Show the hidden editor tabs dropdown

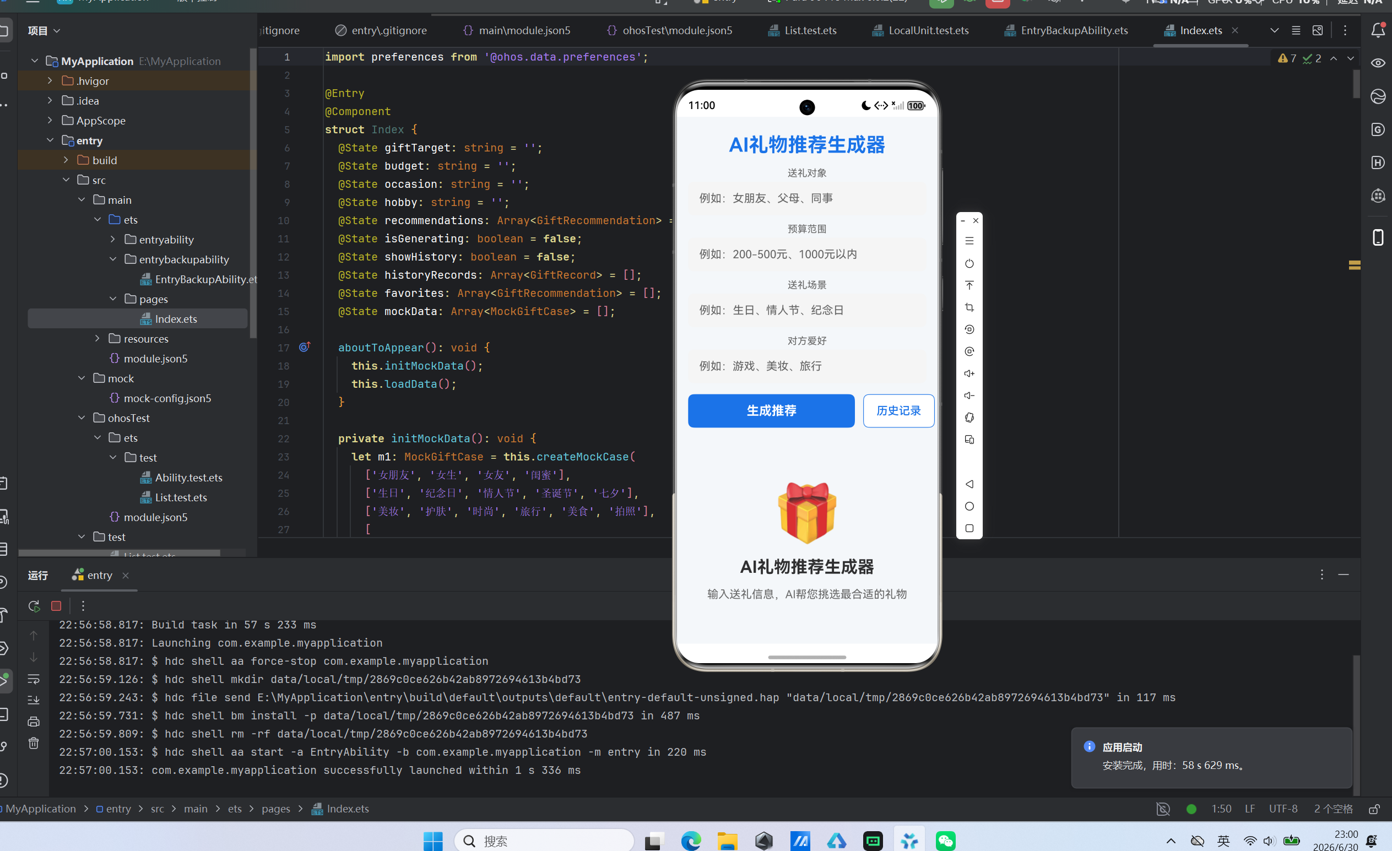pyautogui.click(x=1275, y=30)
